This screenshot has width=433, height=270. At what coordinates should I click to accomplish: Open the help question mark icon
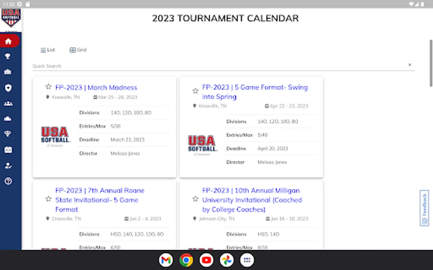pyautogui.click(x=8, y=181)
